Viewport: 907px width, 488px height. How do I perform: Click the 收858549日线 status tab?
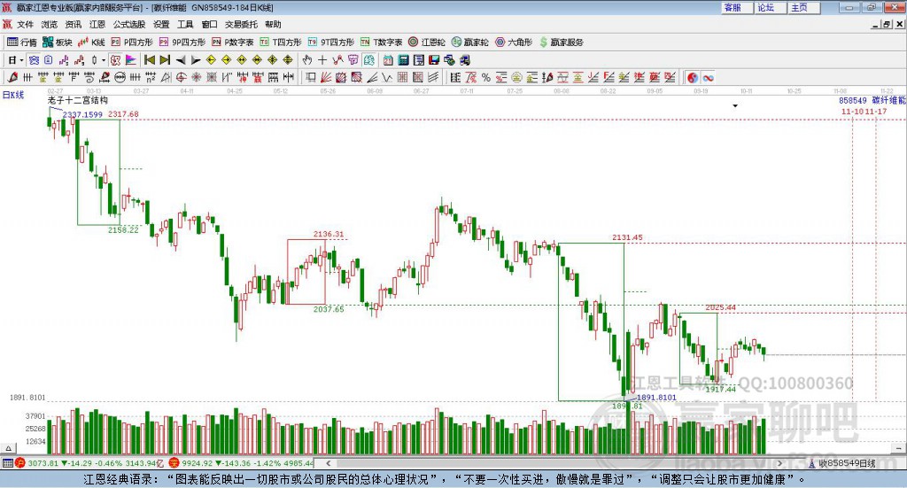[x=847, y=463]
